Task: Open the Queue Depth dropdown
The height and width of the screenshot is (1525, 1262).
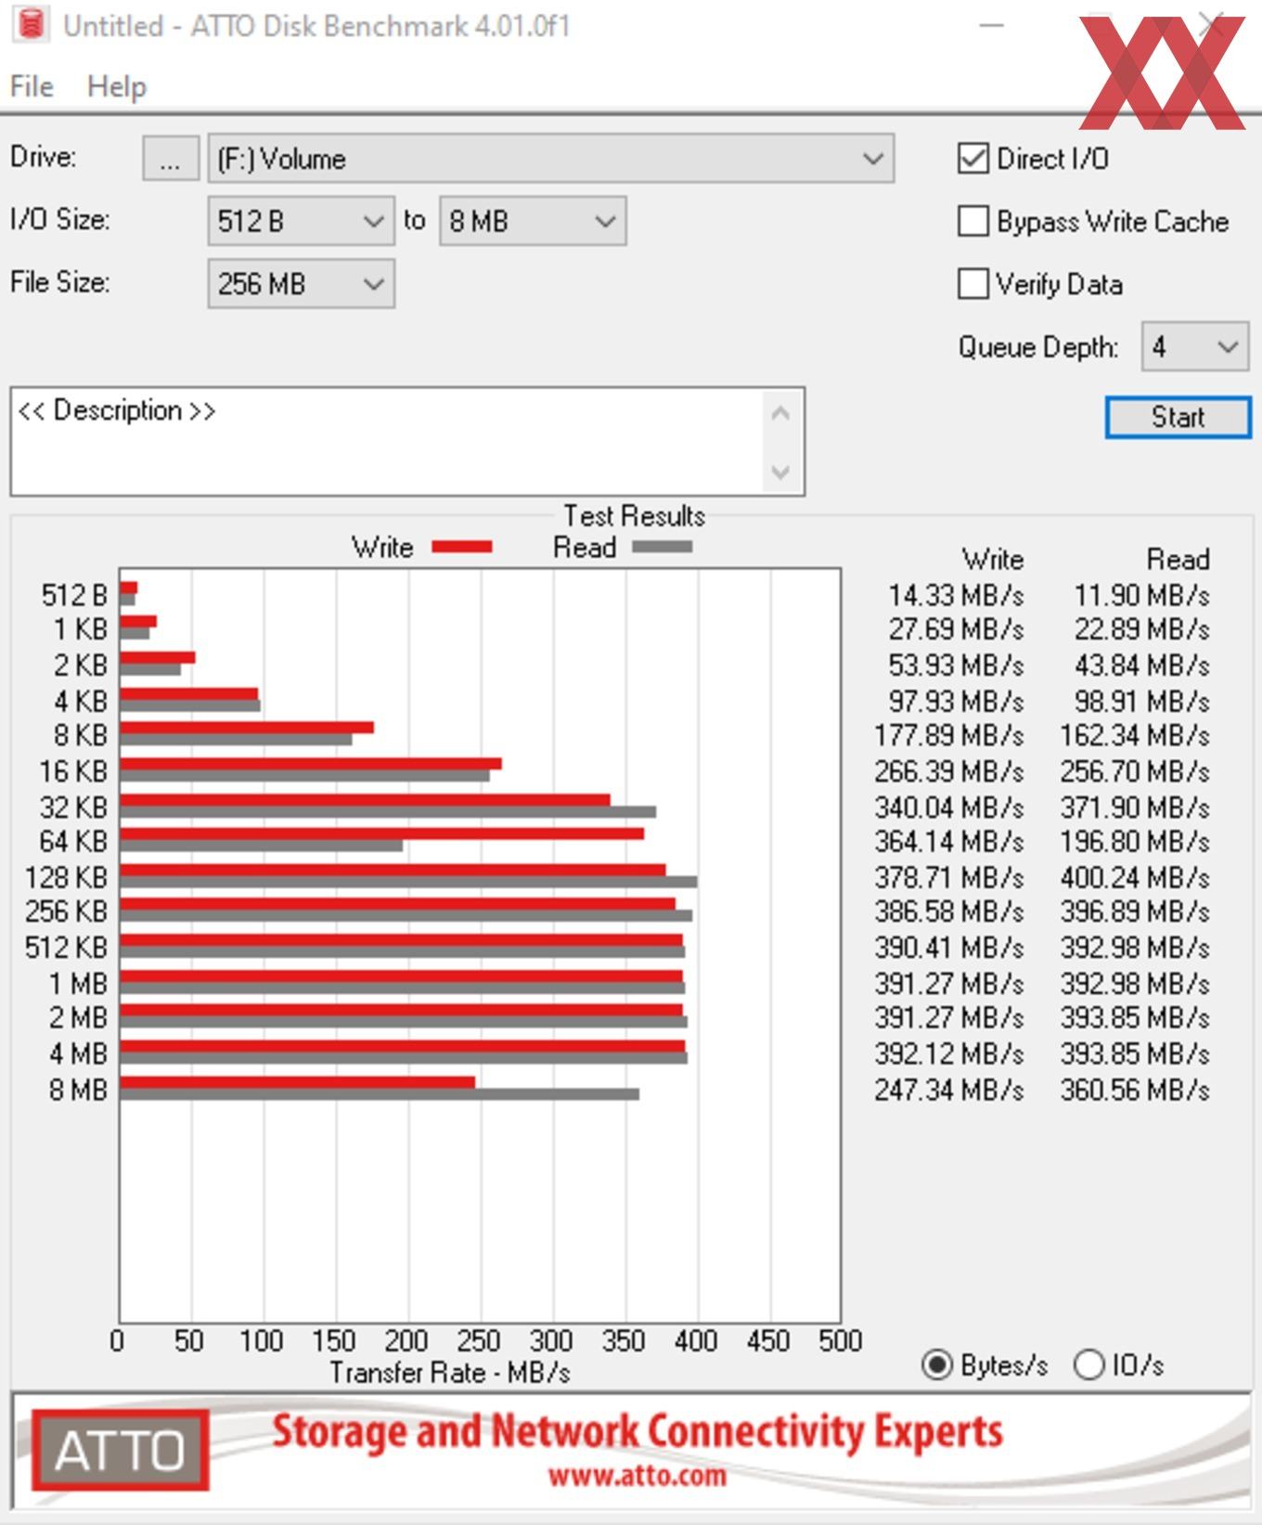Action: pos(1194,347)
